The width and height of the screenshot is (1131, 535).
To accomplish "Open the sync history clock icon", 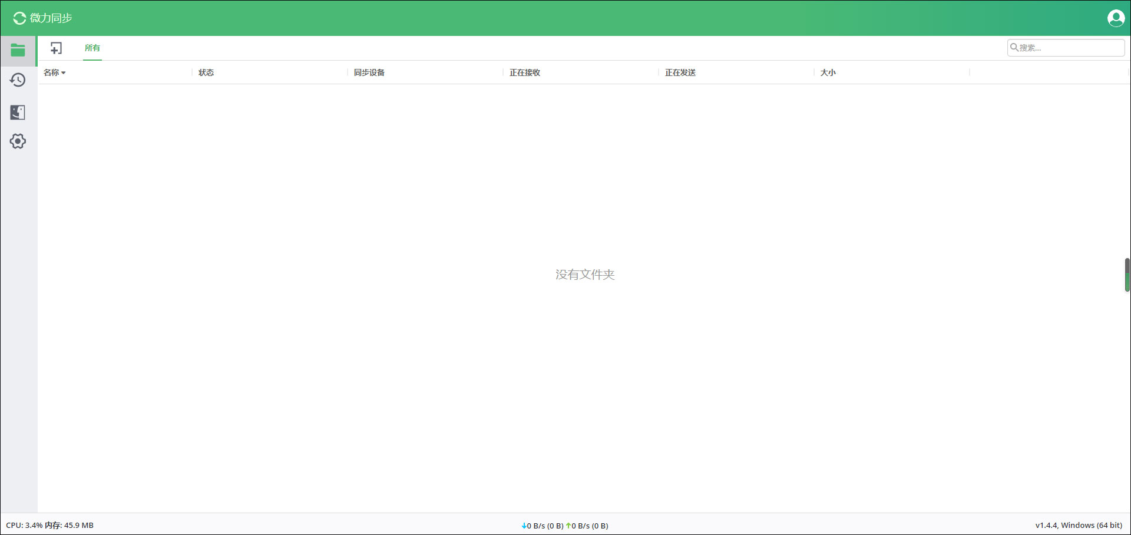I will point(18,80).
